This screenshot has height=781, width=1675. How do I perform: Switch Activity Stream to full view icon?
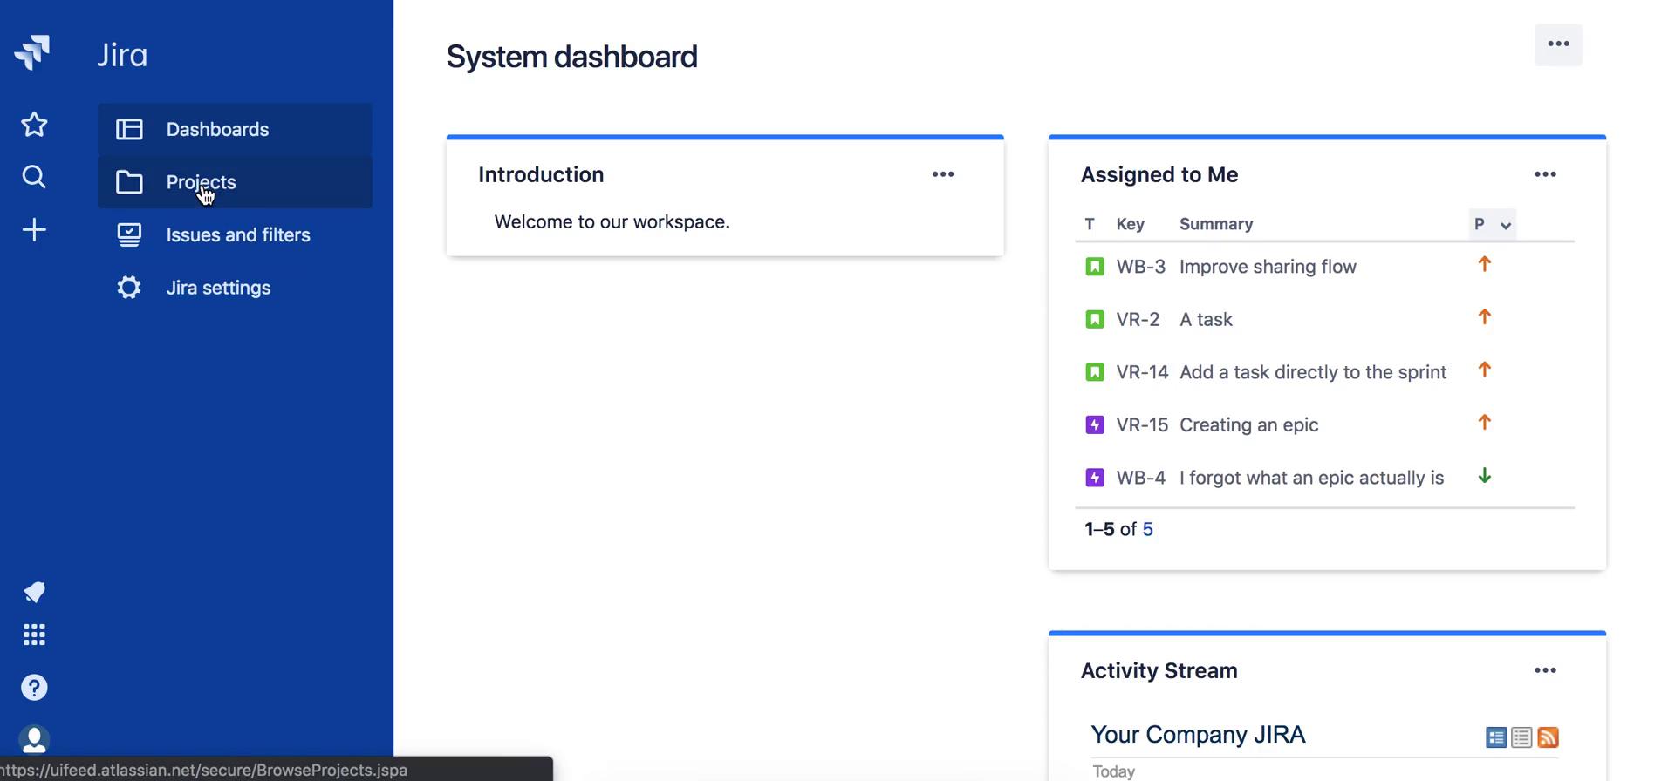click(1496, 737)
